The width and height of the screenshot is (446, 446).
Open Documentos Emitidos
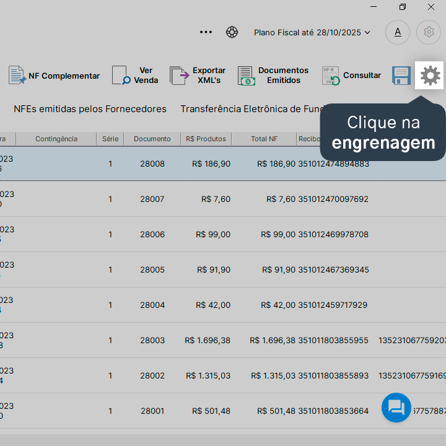point(273,76)
